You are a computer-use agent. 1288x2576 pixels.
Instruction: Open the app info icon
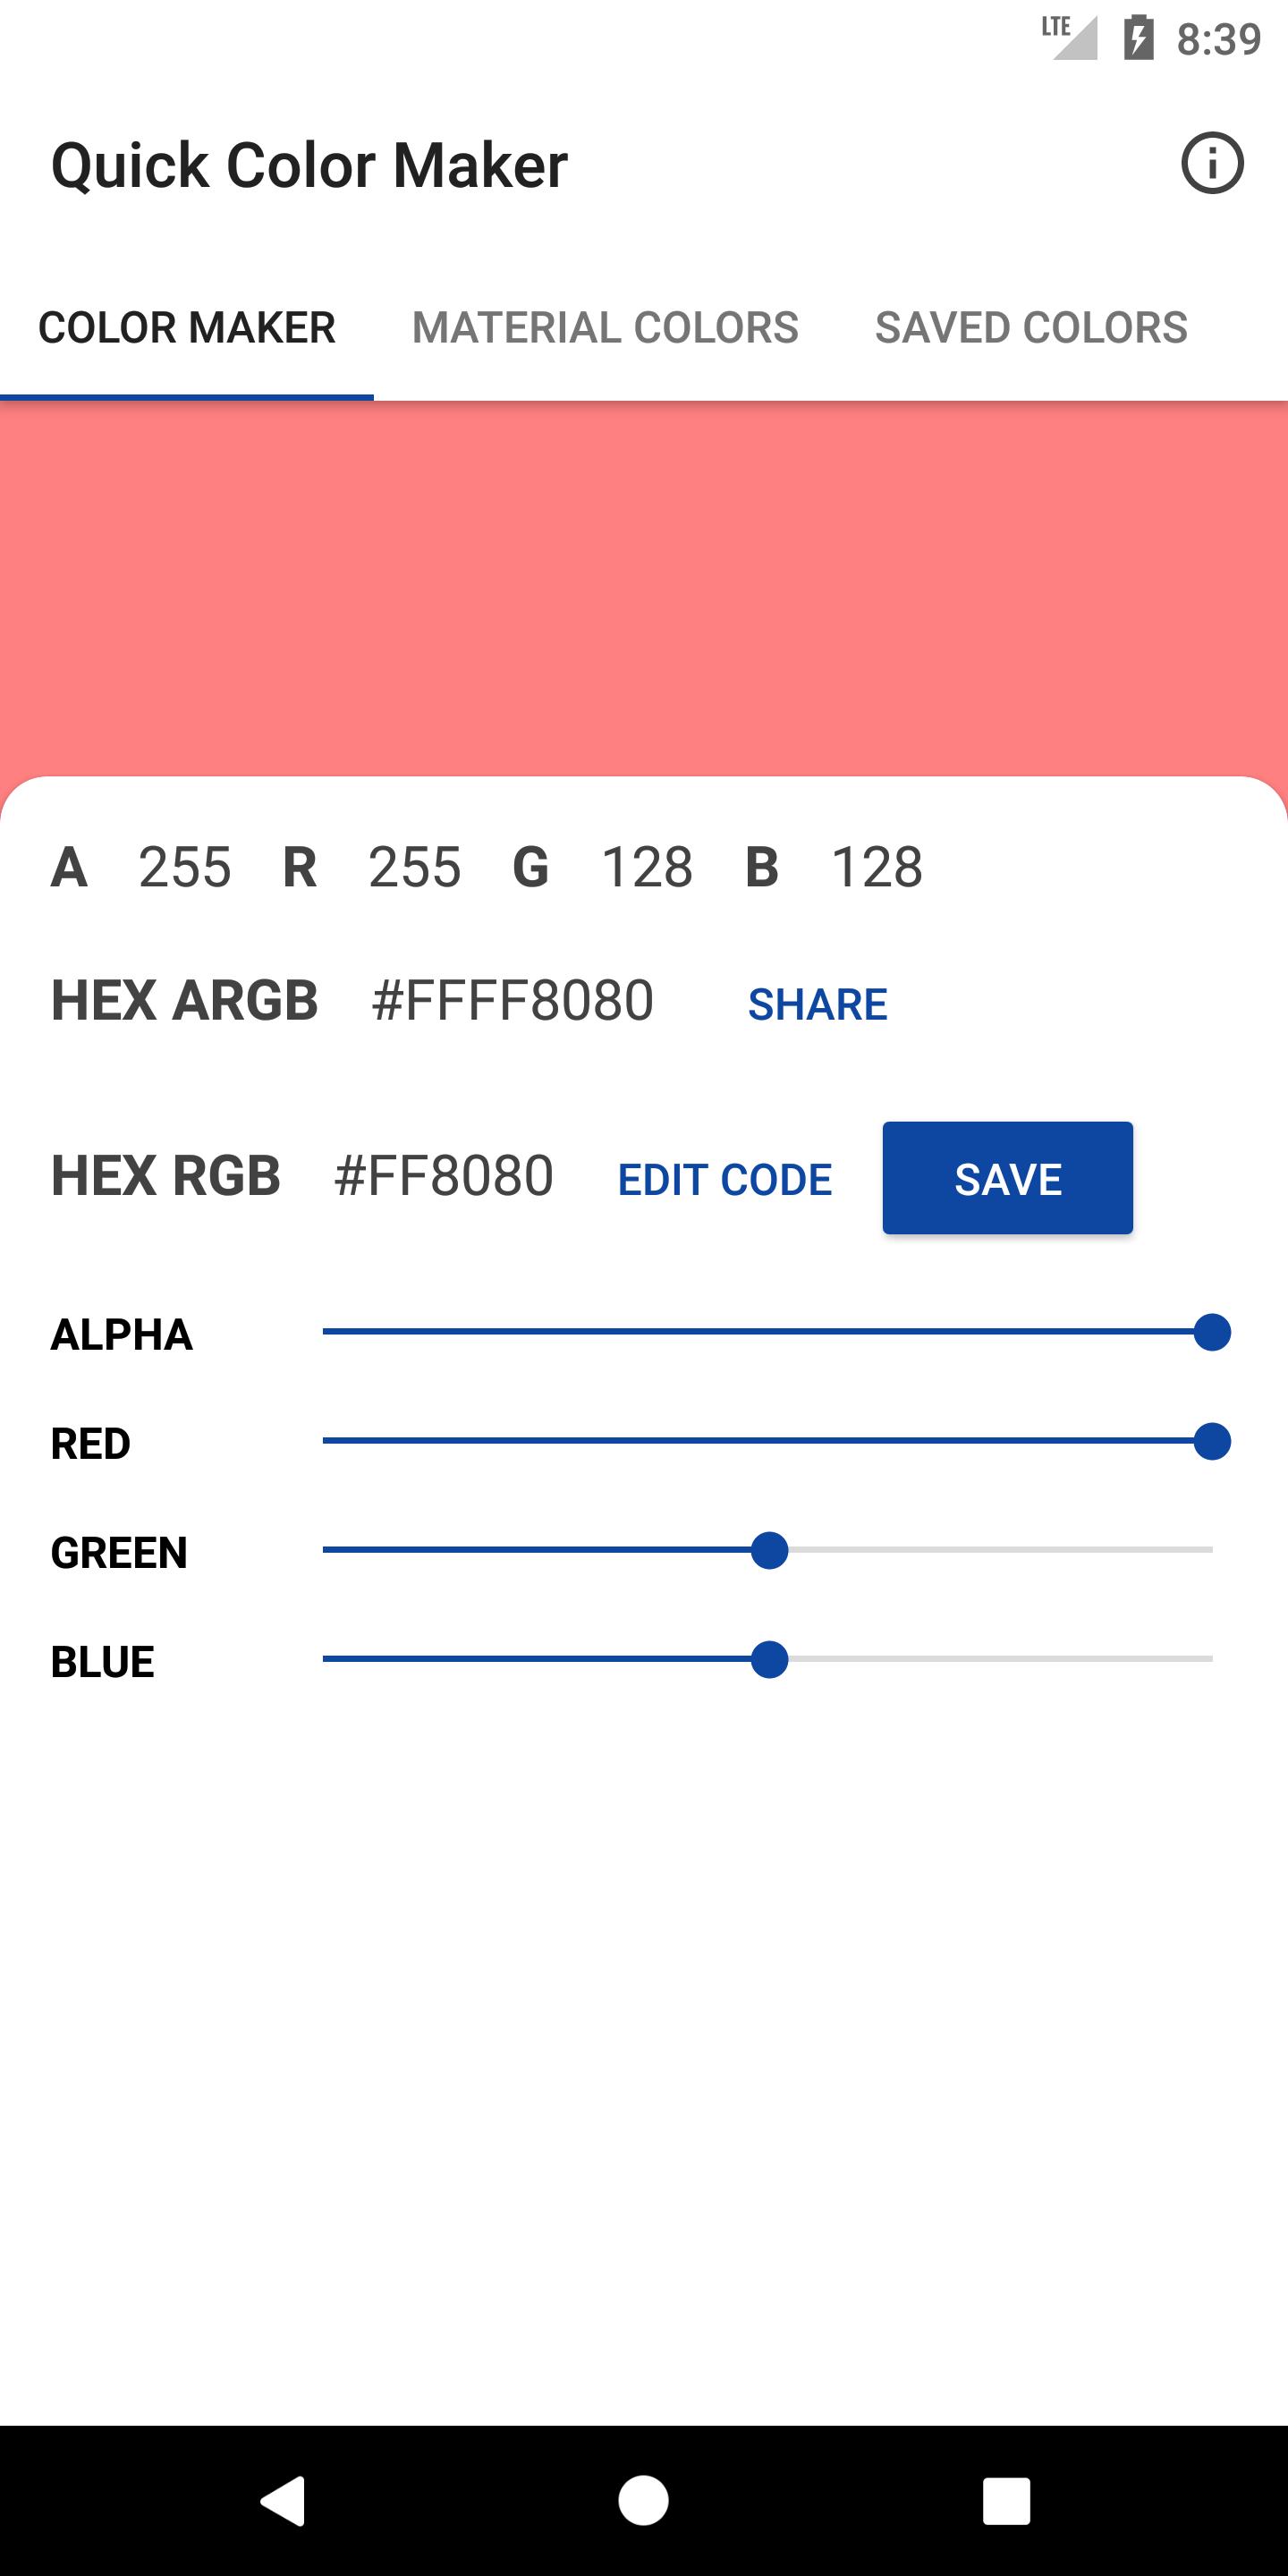click(1212, 163)
